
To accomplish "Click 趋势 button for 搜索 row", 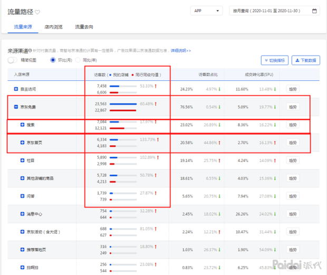I will [x=293, y=125].
